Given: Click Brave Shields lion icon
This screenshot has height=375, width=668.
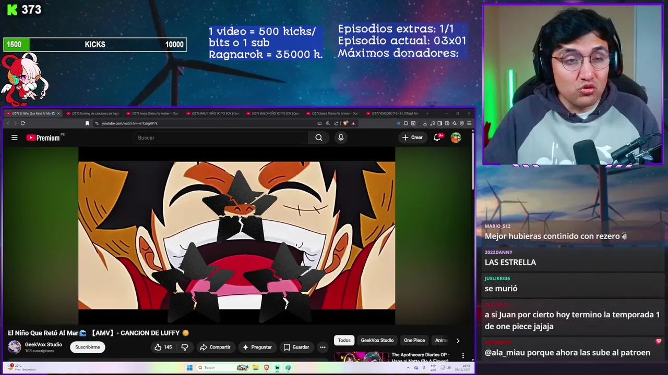Looking at the screenshot, I should pos(345,123).
